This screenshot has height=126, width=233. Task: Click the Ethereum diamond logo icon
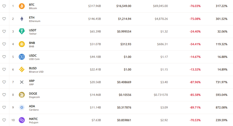pyautogui.click(x=22, y=19)
